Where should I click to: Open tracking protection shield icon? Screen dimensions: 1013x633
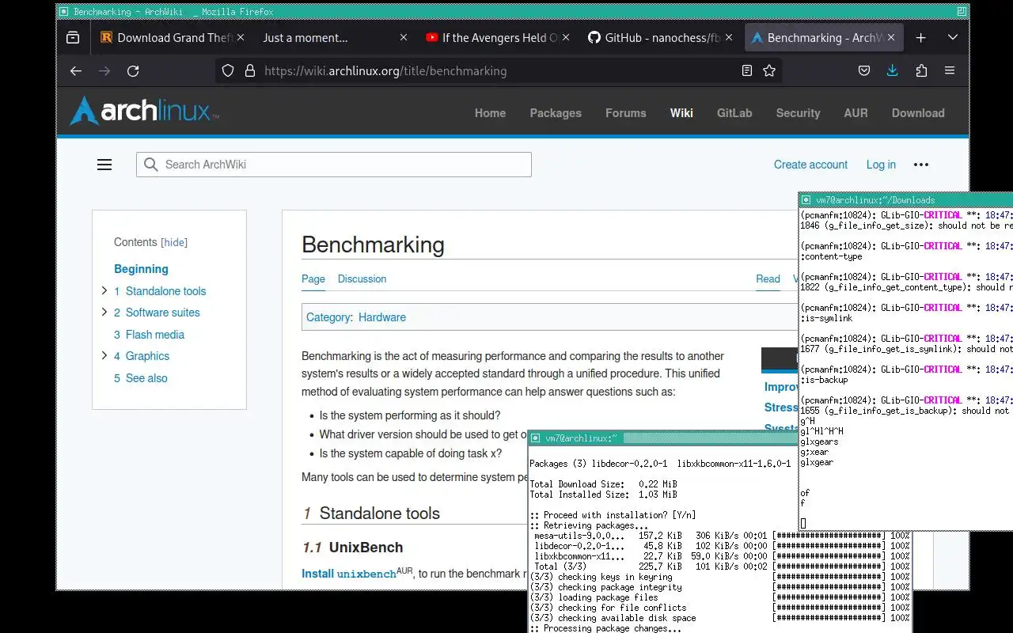[228, 70]
